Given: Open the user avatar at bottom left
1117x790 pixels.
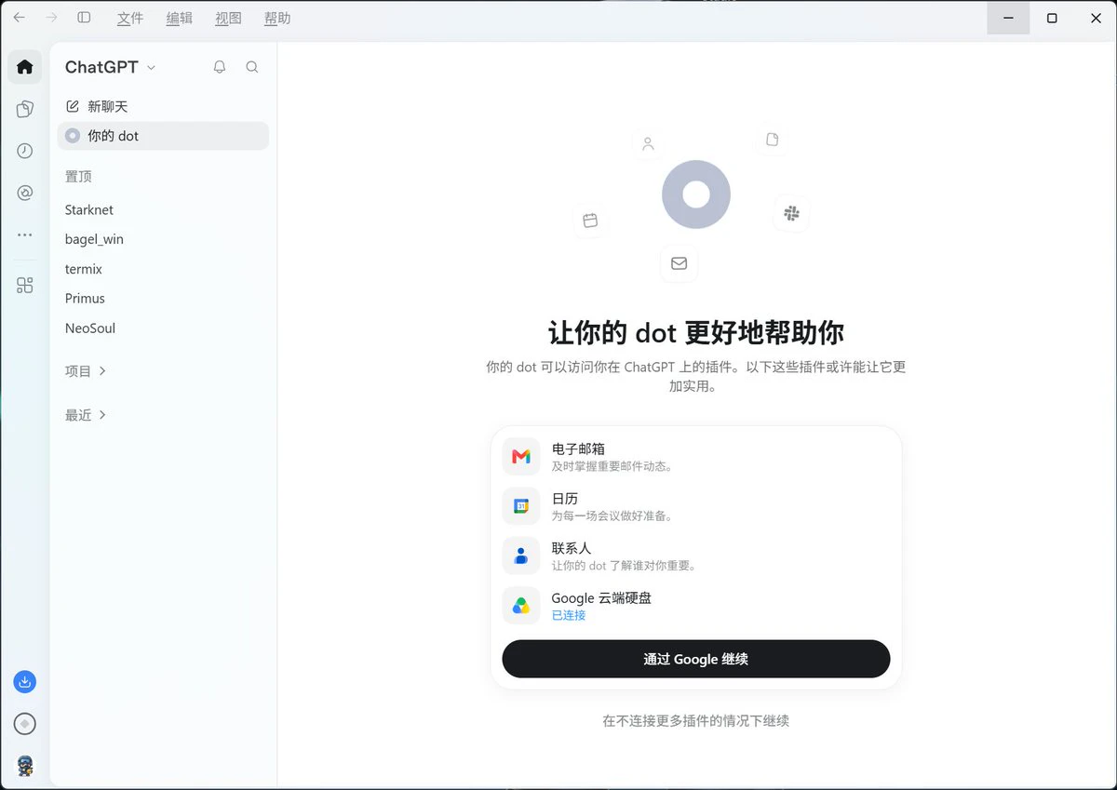Looking at the screenshot, I should pos(25,766).
